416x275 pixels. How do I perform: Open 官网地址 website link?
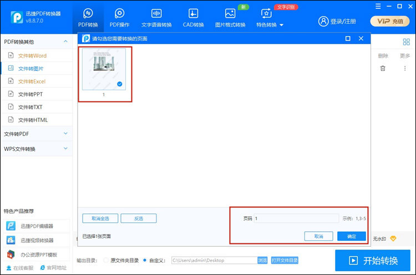pyautogui.click(x=53, y=268)
